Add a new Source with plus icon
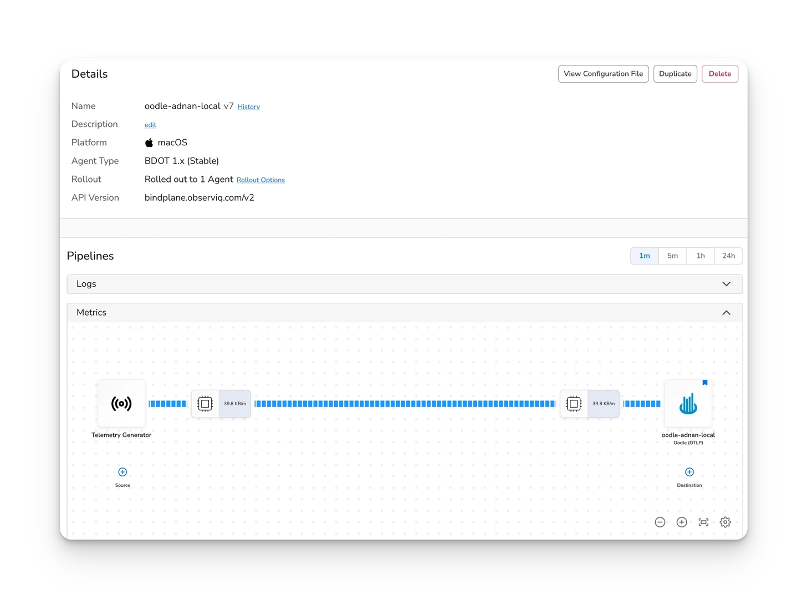The height and width of the screenshot is (600, 807). click(x=122, y=472)
